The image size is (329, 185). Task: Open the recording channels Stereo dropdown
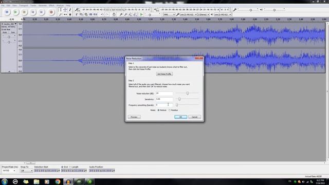tap(204, 14)
